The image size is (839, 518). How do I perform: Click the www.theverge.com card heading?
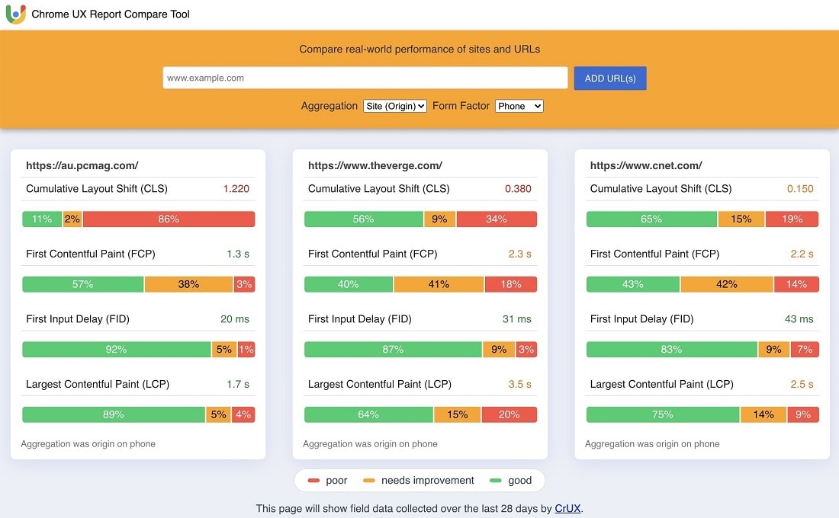(x=374, y=165)
